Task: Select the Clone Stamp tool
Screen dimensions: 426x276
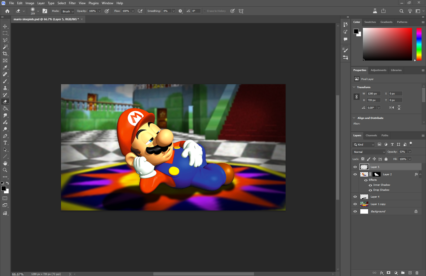Action: click(5, 88)
